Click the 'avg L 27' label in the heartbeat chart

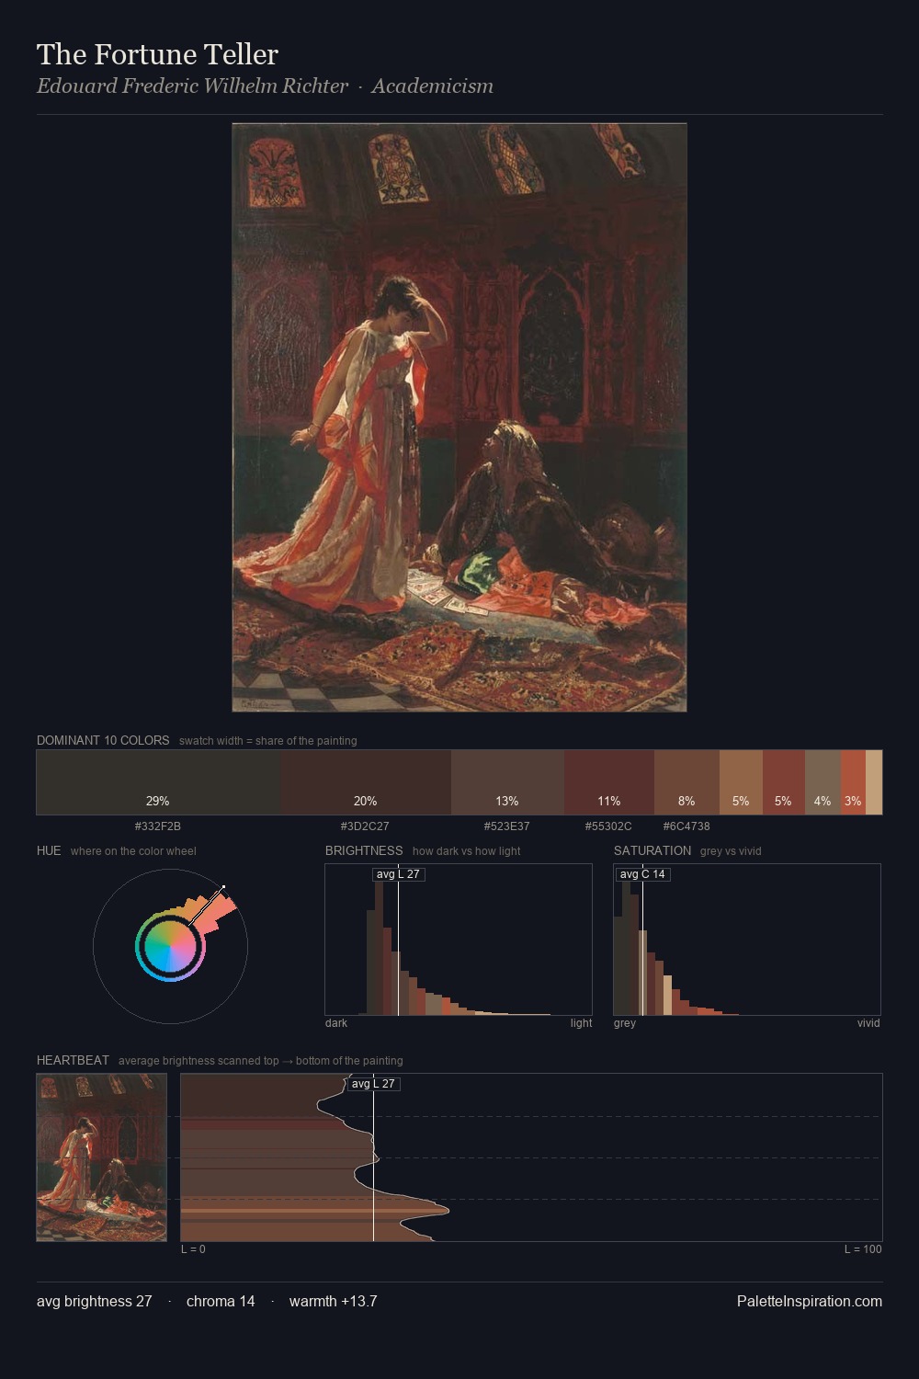pos(373,1084)
